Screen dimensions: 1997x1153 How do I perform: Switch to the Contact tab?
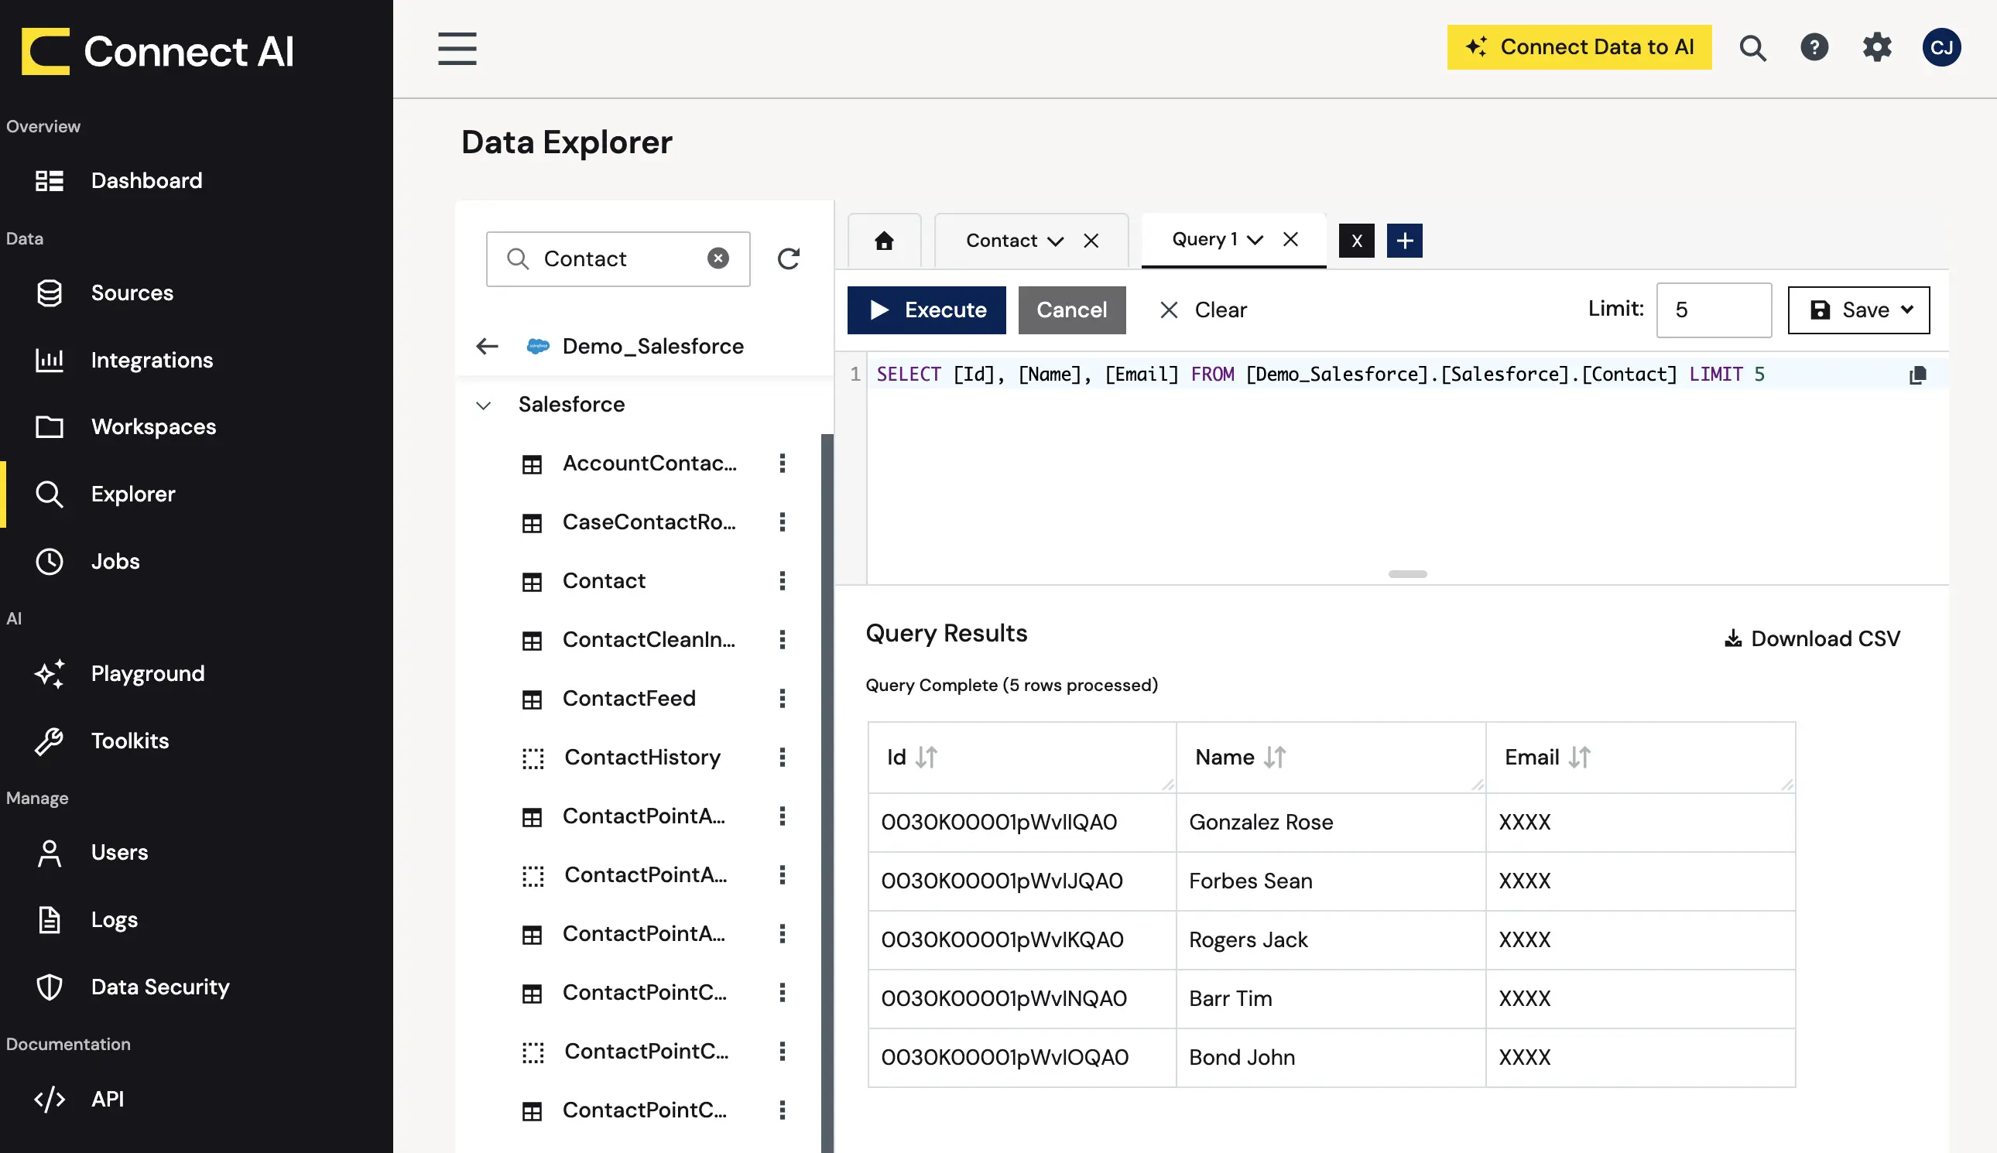pos(1002,240)
